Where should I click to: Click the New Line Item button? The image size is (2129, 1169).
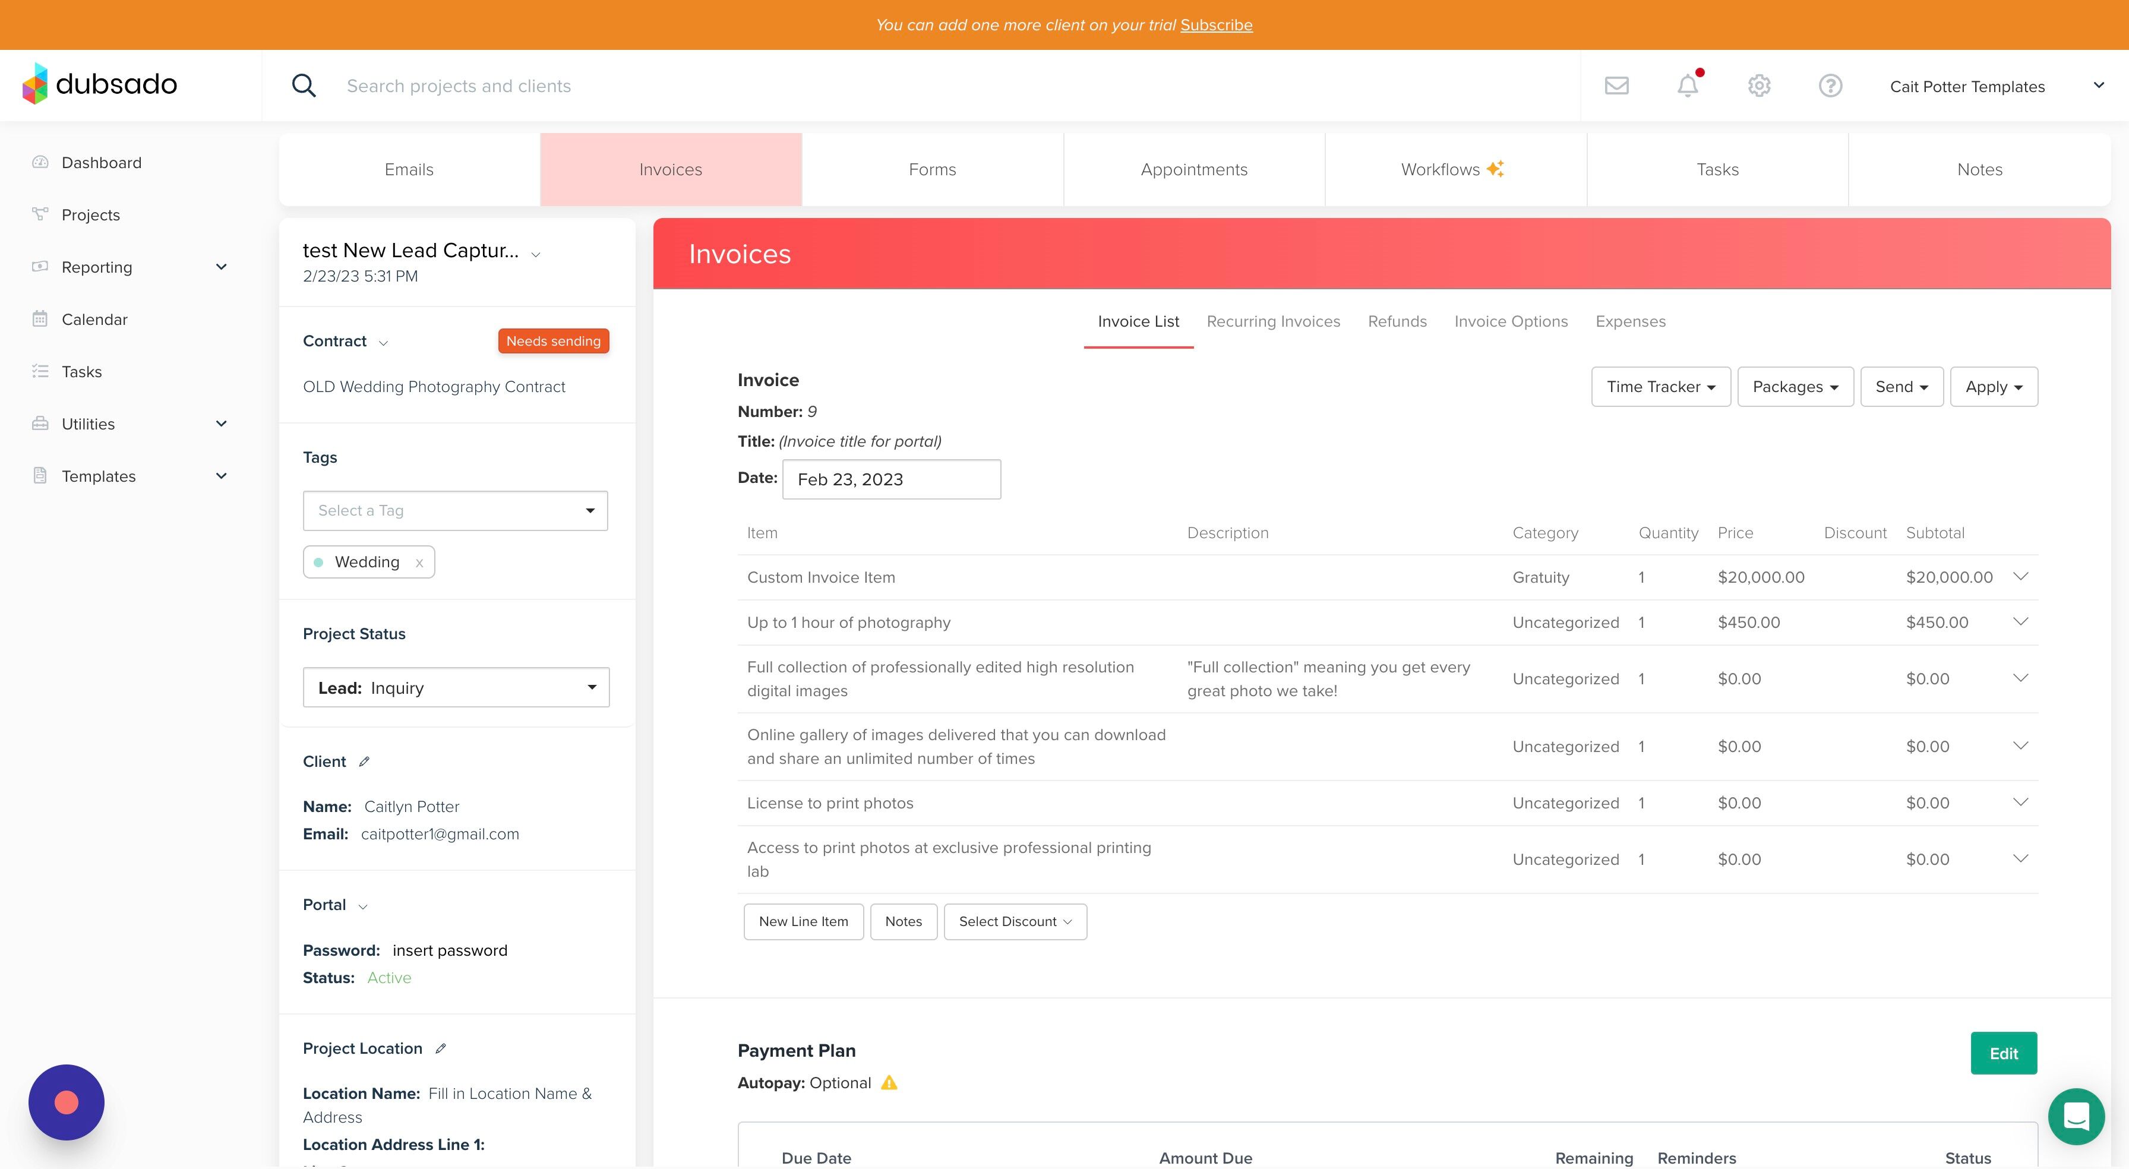click(x=803, y=921)
